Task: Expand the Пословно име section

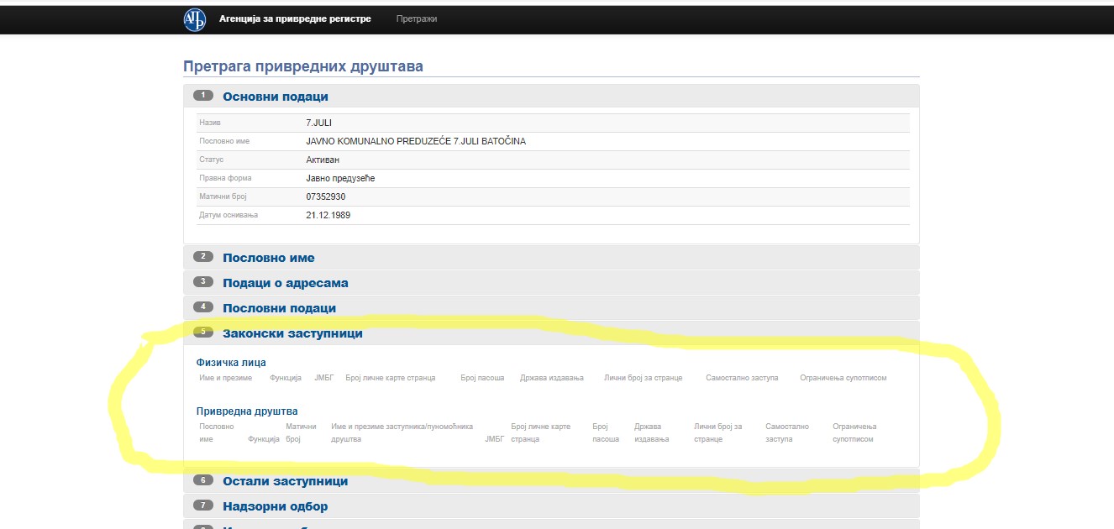Action: (269, 258)
